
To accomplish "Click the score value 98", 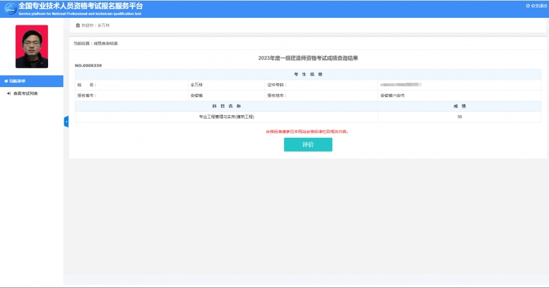I will (459, 117).
